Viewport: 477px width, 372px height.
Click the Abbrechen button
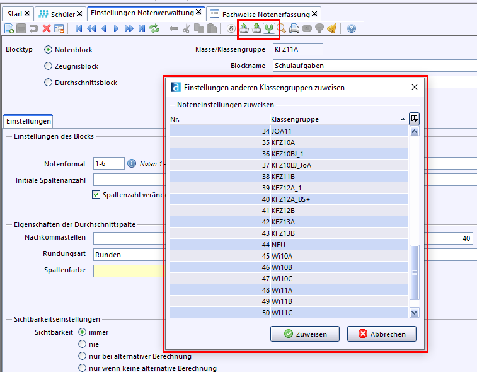point(382,334)
